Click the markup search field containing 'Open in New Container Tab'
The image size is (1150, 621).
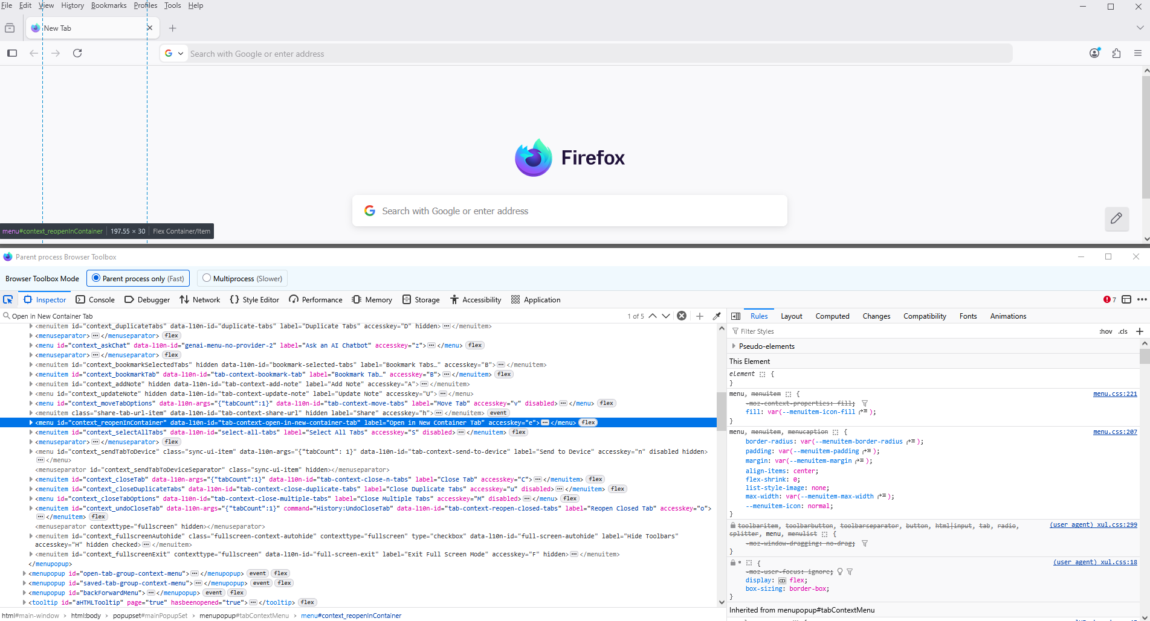point(314,316)
